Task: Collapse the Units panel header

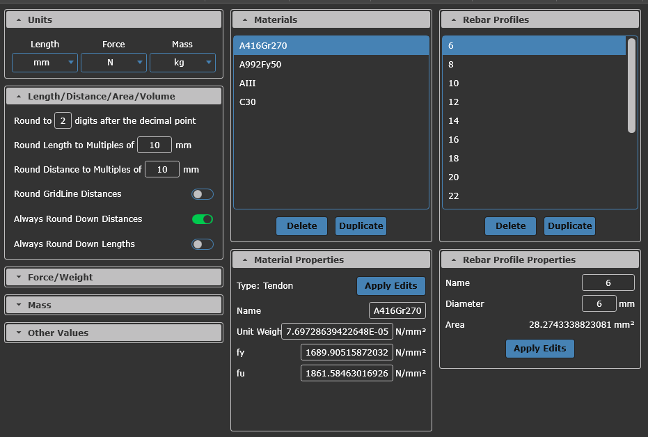Action: pyautogui.click(x=113, y=19)
